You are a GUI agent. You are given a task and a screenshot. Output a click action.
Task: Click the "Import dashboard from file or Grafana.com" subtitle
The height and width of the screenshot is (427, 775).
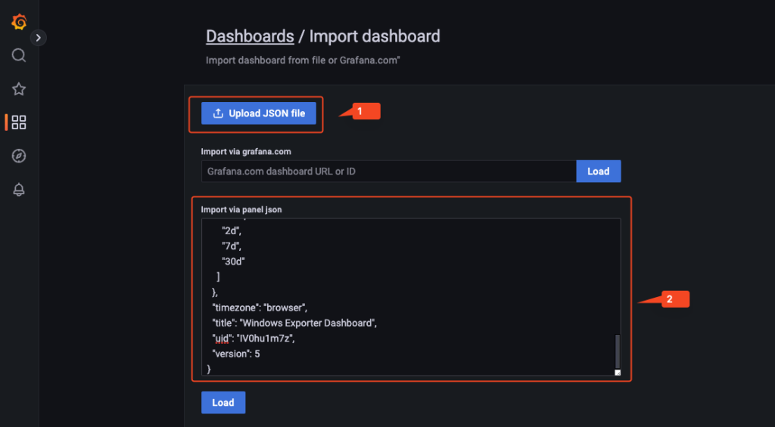(303, 60)
